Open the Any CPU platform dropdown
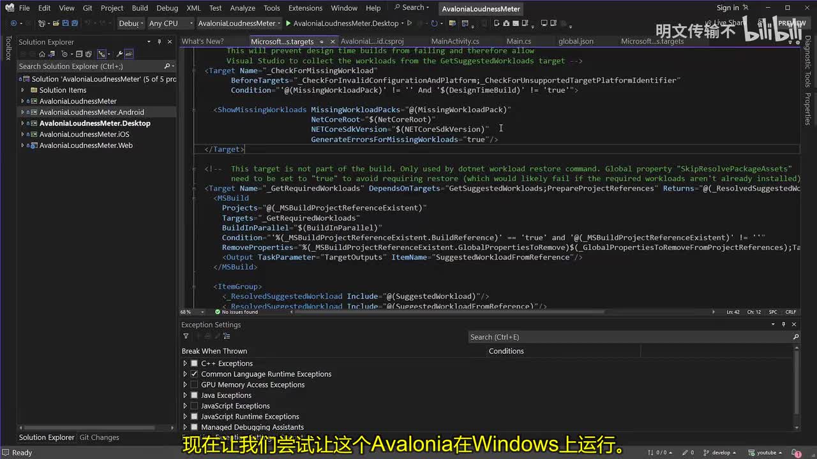The height and width of the screenshot is (459, 817). [170, 23]
